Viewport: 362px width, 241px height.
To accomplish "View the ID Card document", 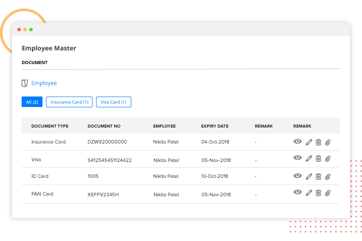I will [x=298, y=176].
